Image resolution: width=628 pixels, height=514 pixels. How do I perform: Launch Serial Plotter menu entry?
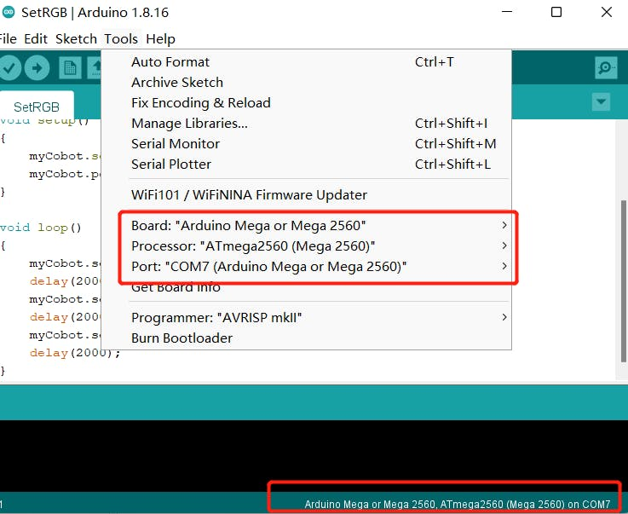tap(307, 164)
